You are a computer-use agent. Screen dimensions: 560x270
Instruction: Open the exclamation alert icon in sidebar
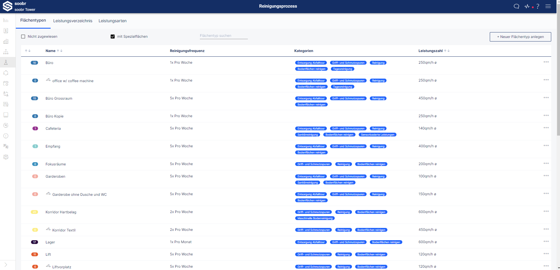tap(6, 136)
